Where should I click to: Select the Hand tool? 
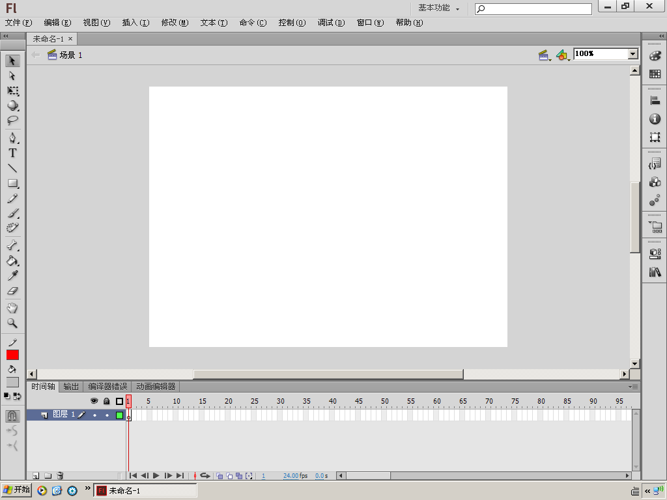(x=12, y=308)
